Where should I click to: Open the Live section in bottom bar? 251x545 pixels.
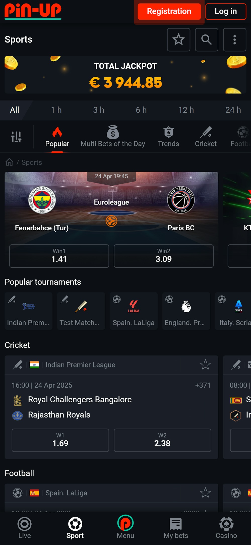pos(25,528)
